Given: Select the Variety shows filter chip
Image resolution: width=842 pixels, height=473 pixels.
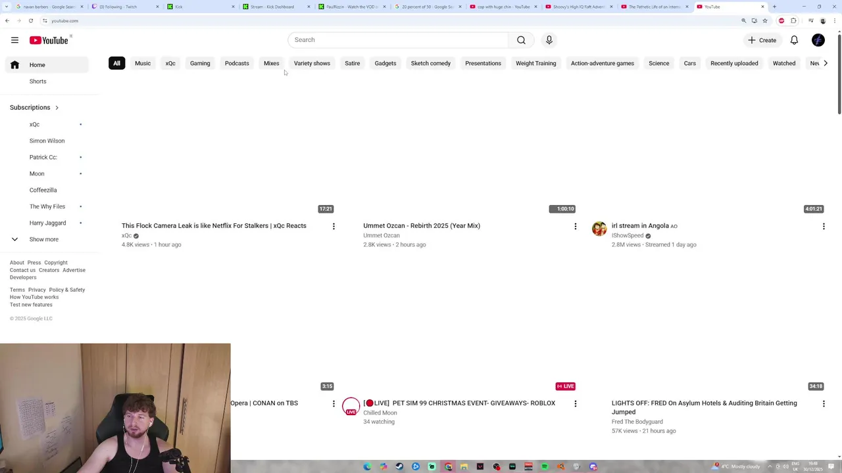Looking at the screenshot, I should click(x=312, y=64).
